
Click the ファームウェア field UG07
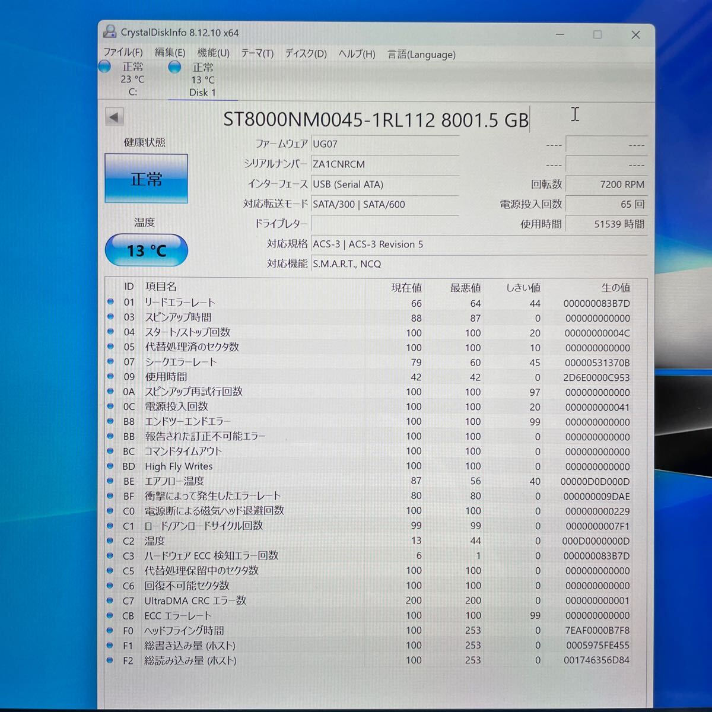click(x=384, y=144)
